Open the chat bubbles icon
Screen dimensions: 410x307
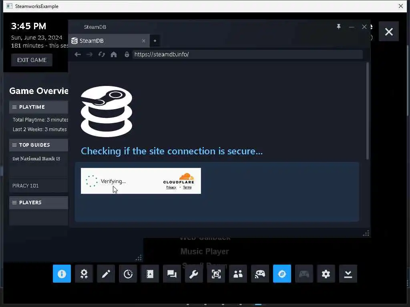[x=172, y=273]
